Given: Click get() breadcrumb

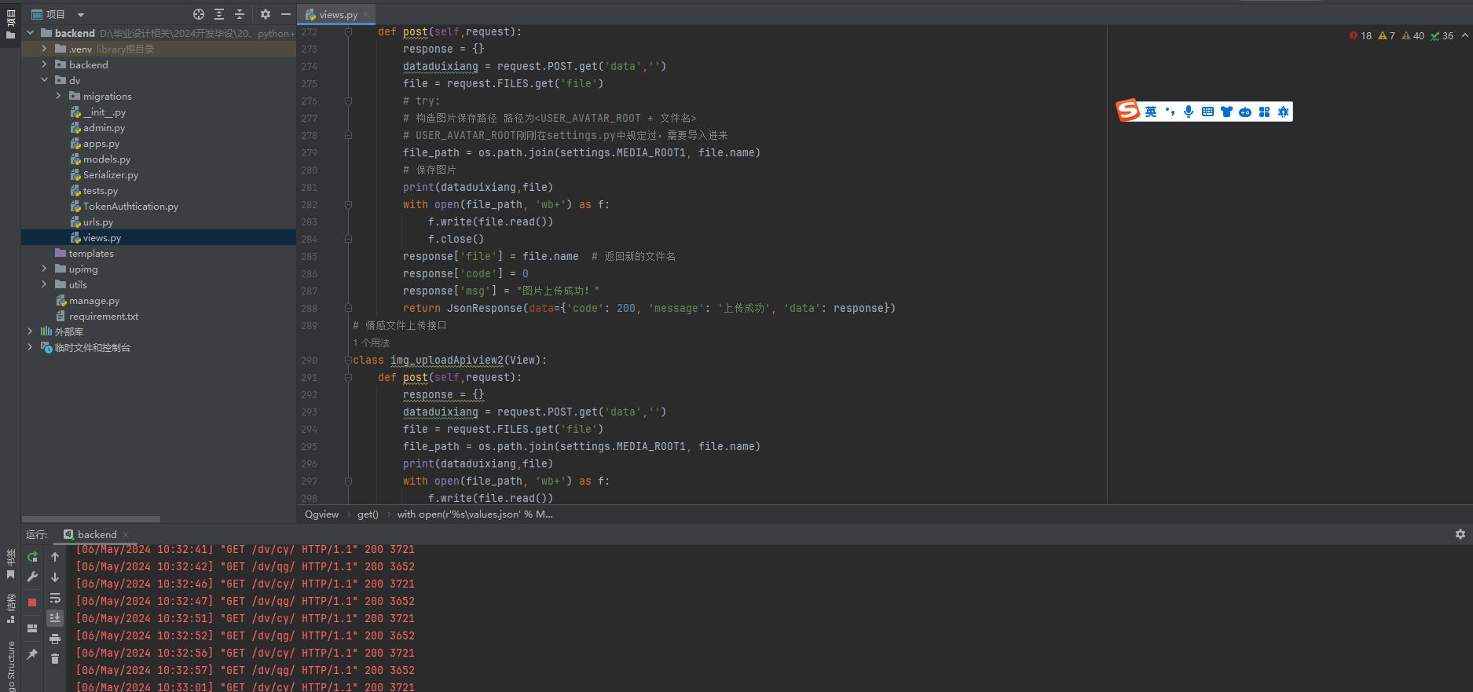Looking at the screenshot, I should coord(368,514).
